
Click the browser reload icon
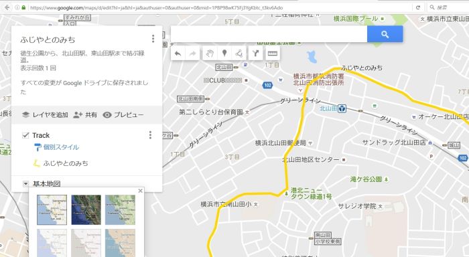418,7
